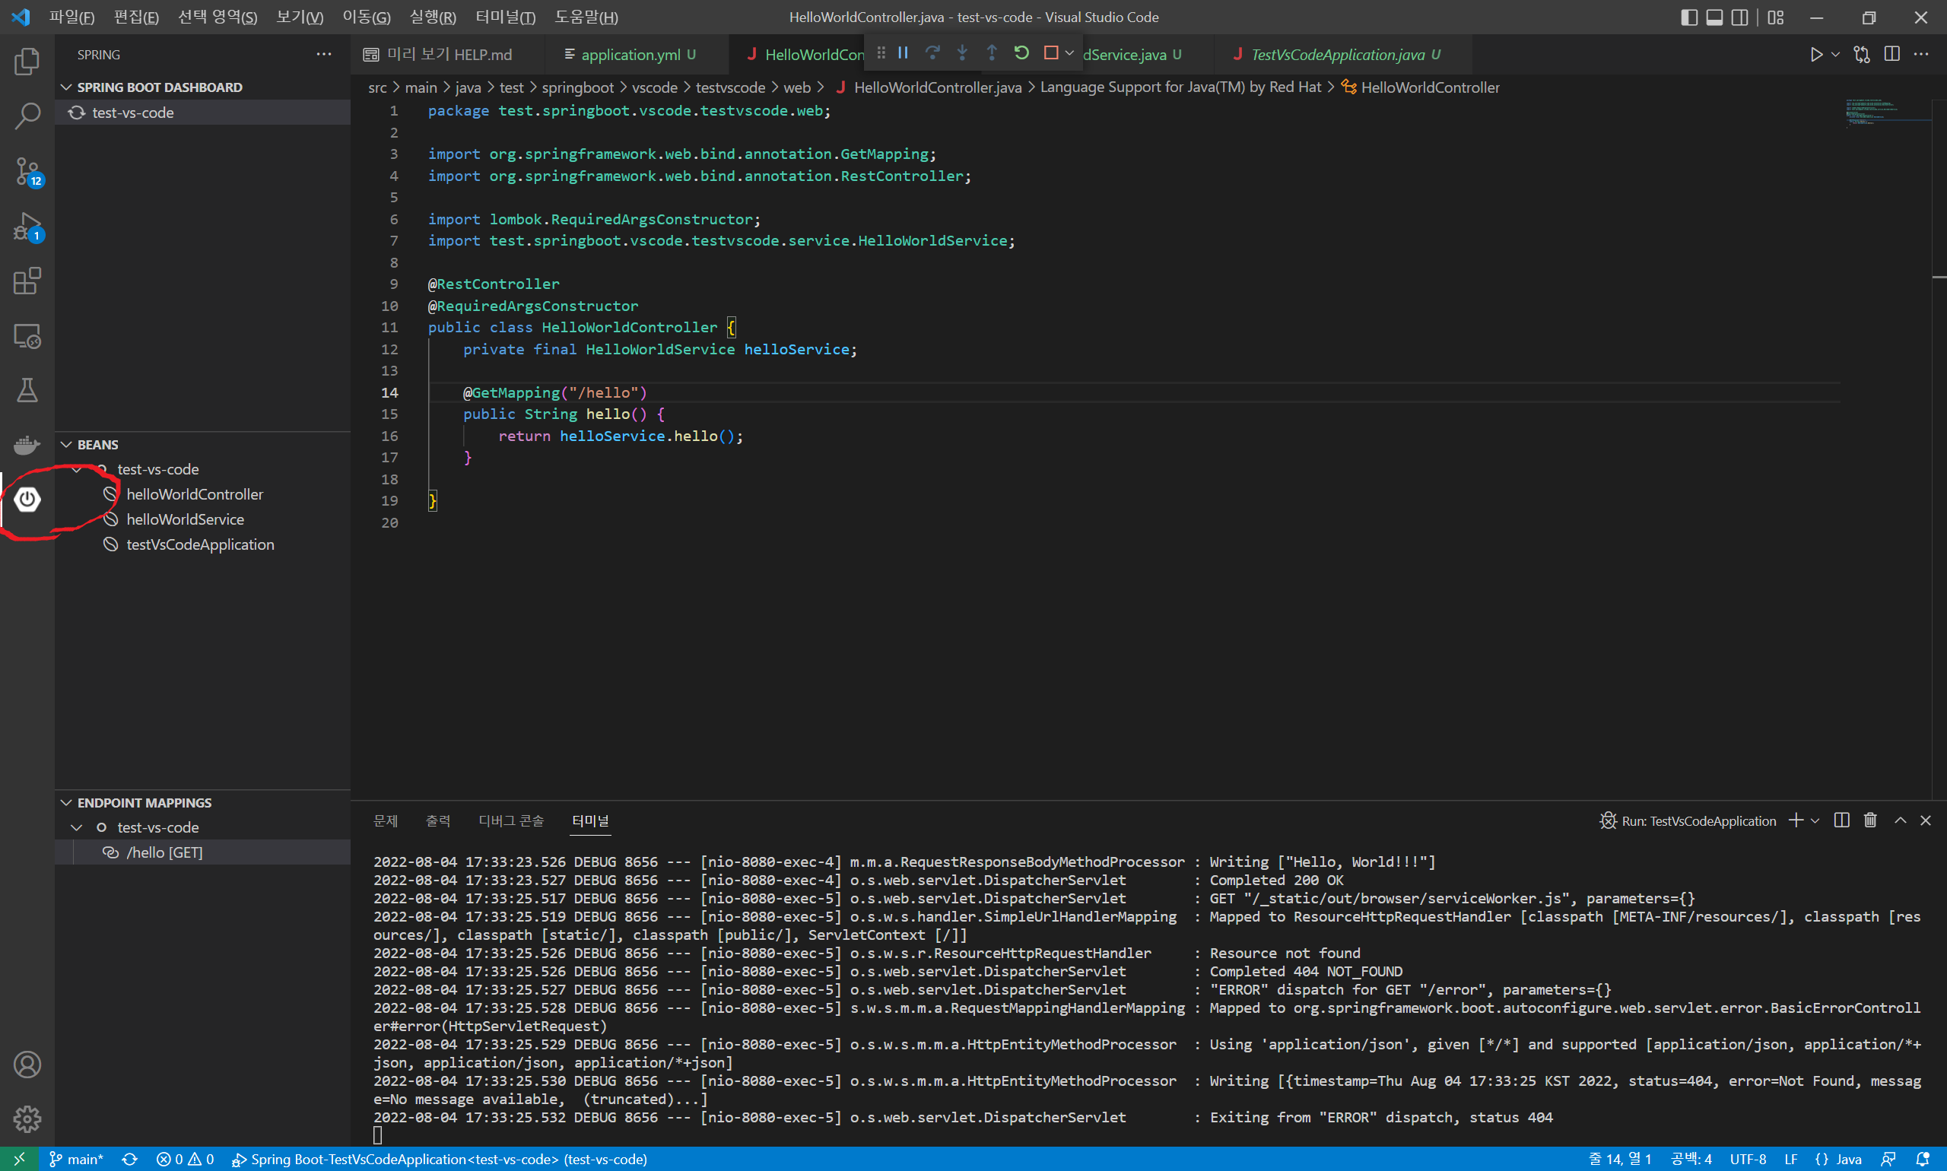Collapse test-vs-code under Endpoint Mappings
The image size is (1947, 1171).
coord(77,827)
